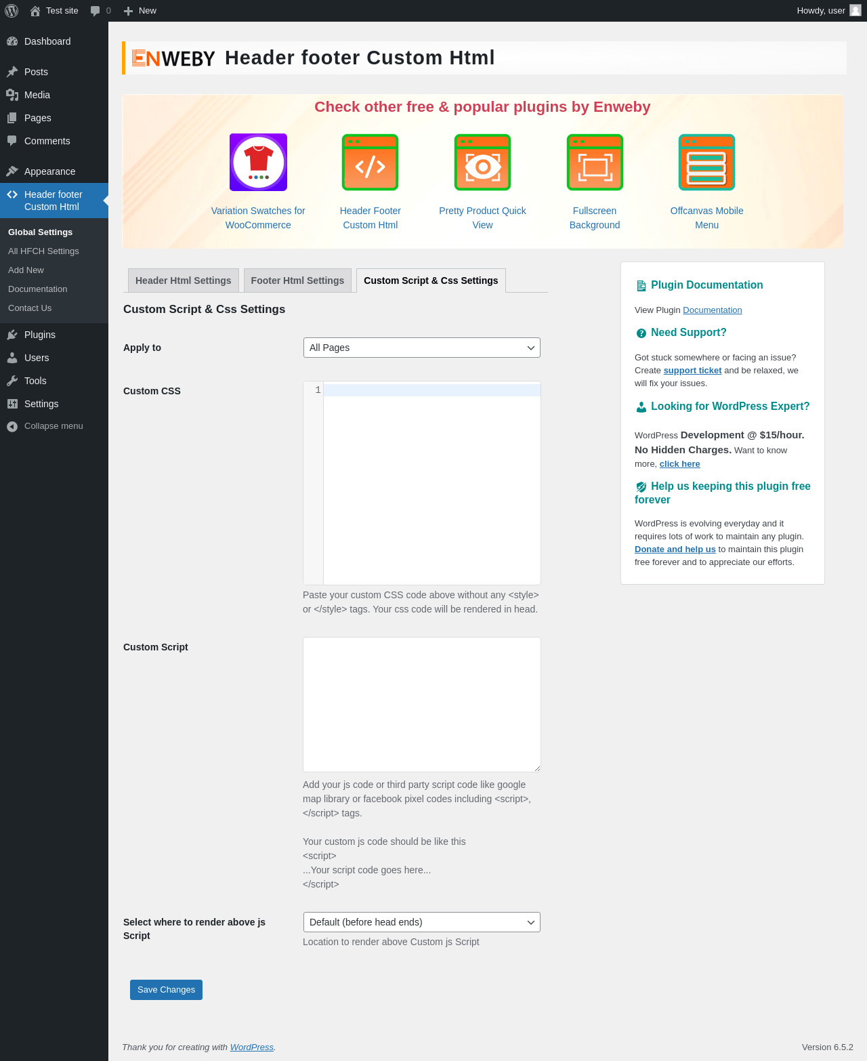Click the WordPress logo in admin bar
The height and width of the screenshot is (1061, 867).
[12, 11]
